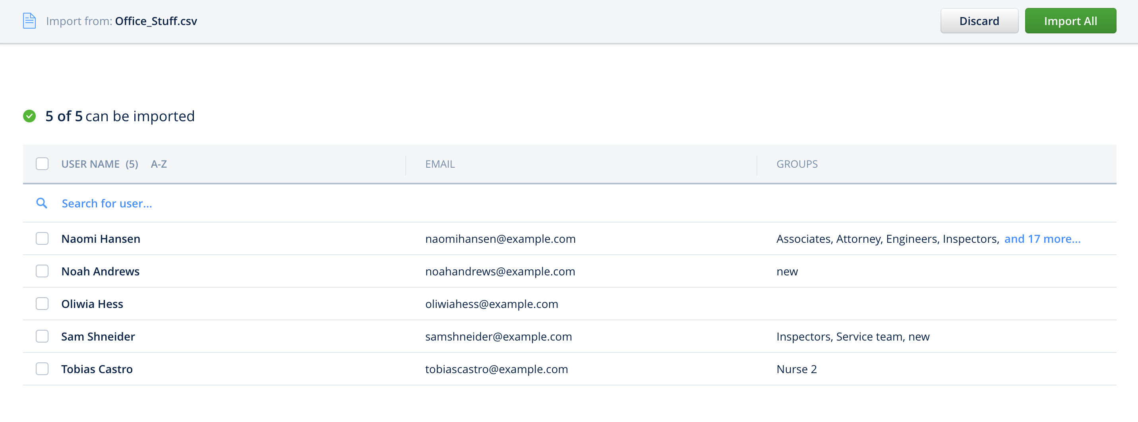Click the naomihansen@example.com email
The width and height of the screenshot is (1138, 422).
(x=500, y=239)
